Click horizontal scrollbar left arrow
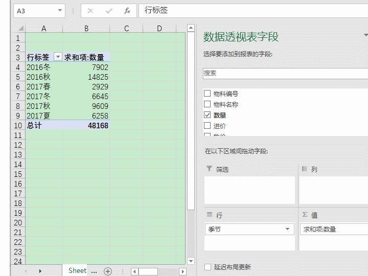 134,271
